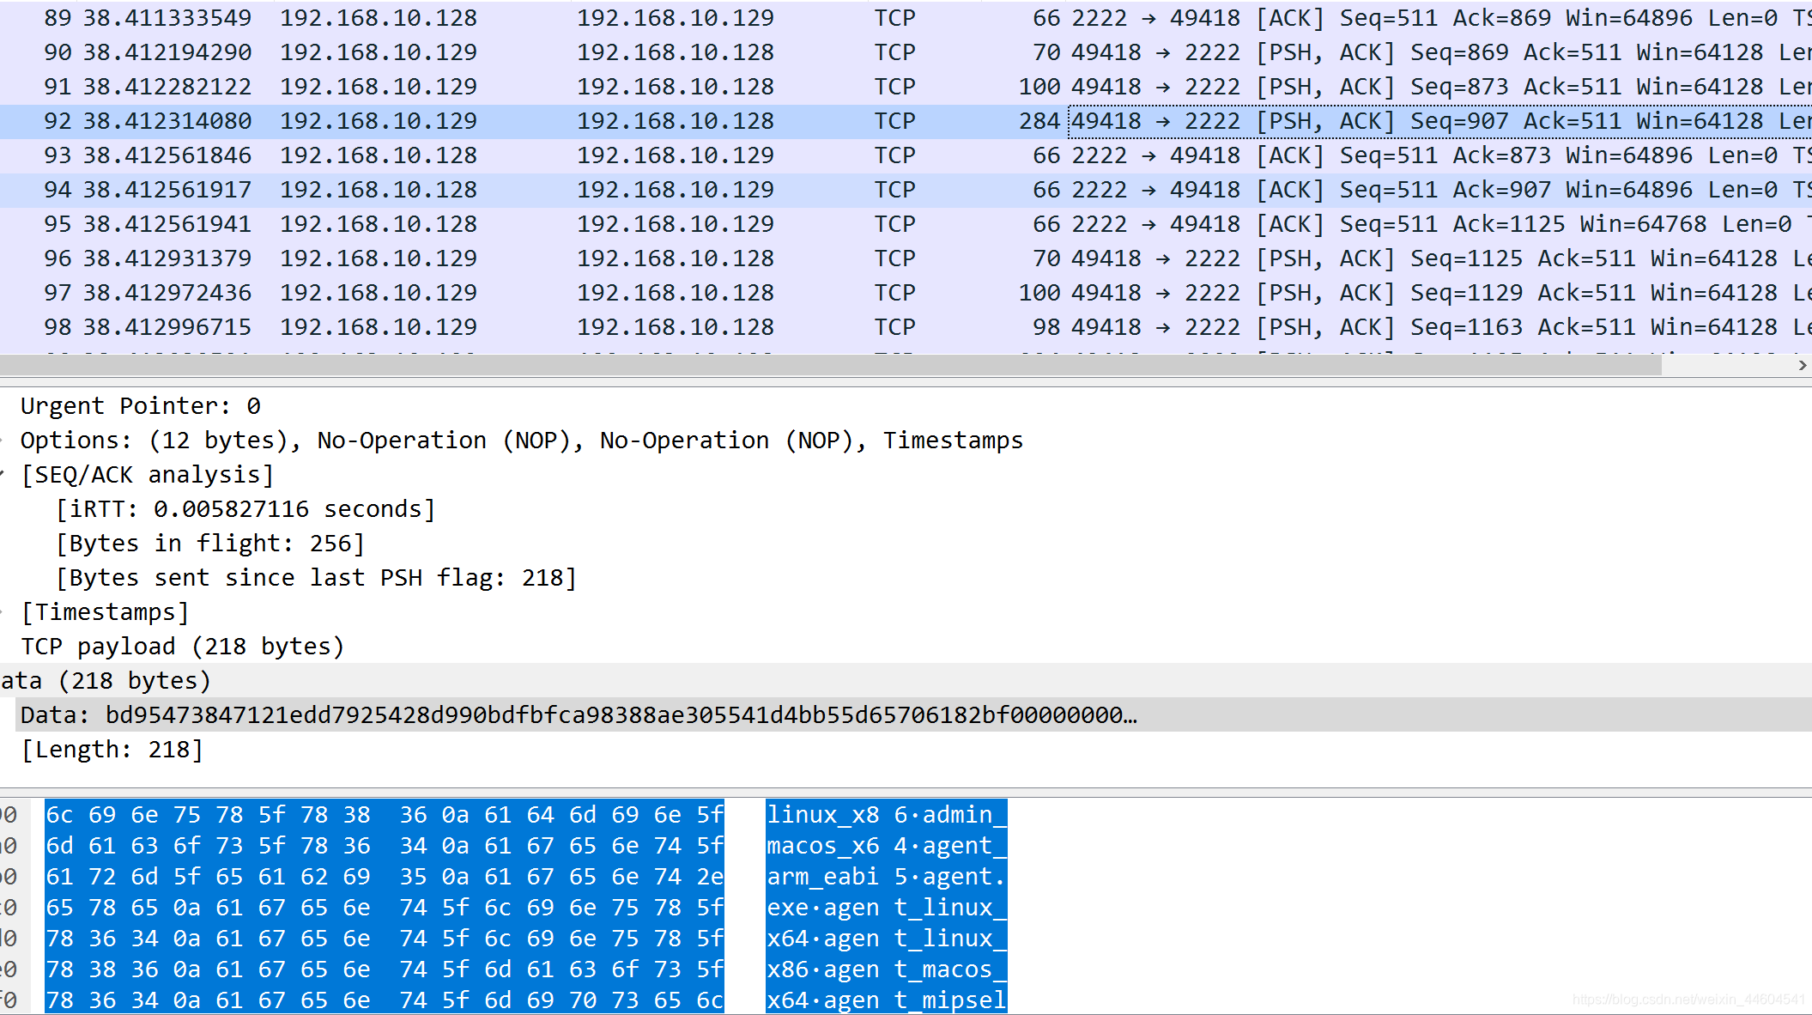1812x1015 pixels.
Task: Select the iRTT 0.005827116 seconds line
Action: tap(245, 509)
